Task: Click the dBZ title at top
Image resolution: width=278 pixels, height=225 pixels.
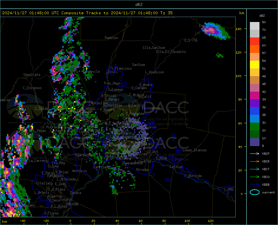Action: [139, 5]
